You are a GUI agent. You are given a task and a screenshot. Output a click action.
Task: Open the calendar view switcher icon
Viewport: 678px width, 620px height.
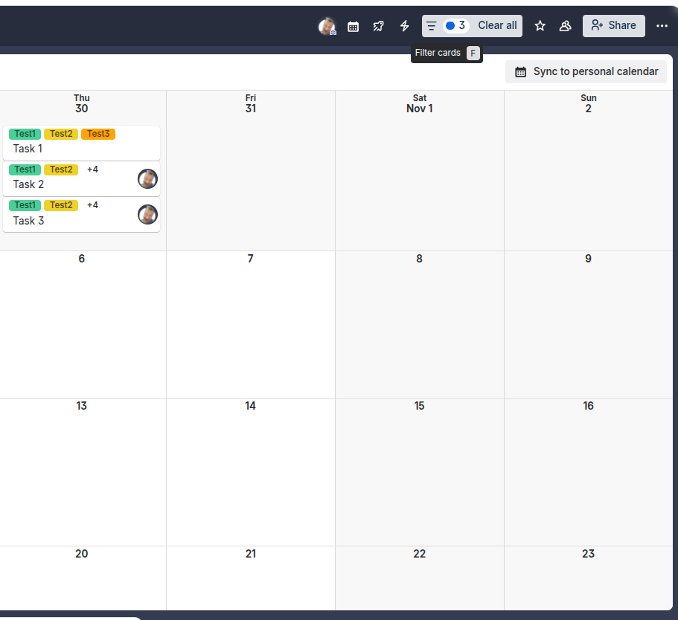(353, 25)
